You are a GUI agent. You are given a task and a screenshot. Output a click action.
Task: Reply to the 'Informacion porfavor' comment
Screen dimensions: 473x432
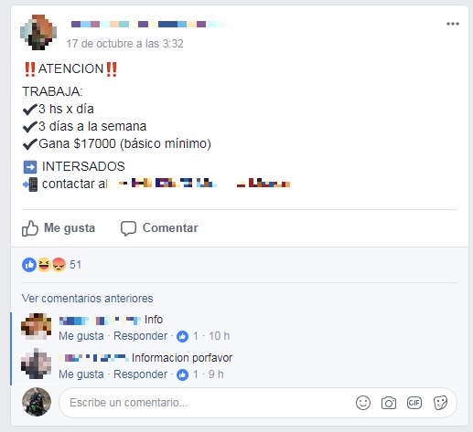click(x=140, y=374)
